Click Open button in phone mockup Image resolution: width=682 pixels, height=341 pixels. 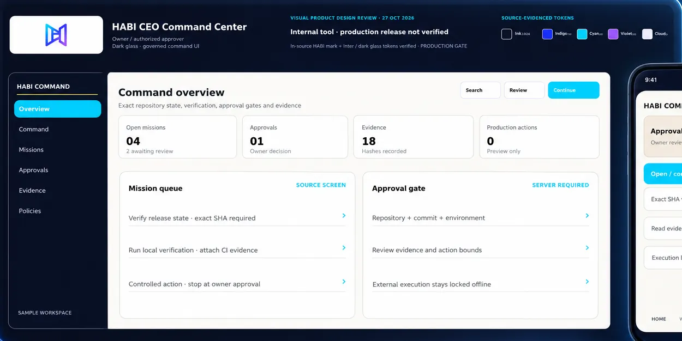tap(663, 174)
